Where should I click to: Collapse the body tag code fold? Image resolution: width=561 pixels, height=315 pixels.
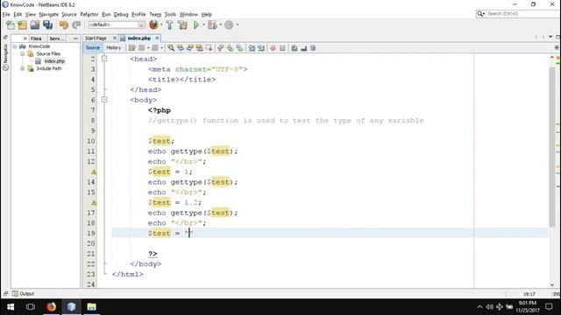click(x=104, y=100)
